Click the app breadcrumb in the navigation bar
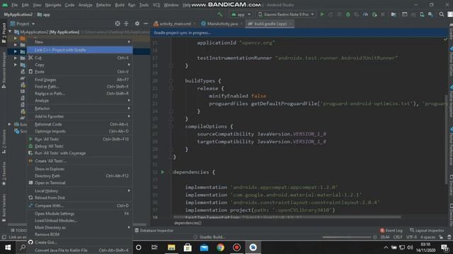Screen dimensions: 453x254 point(44,14)
